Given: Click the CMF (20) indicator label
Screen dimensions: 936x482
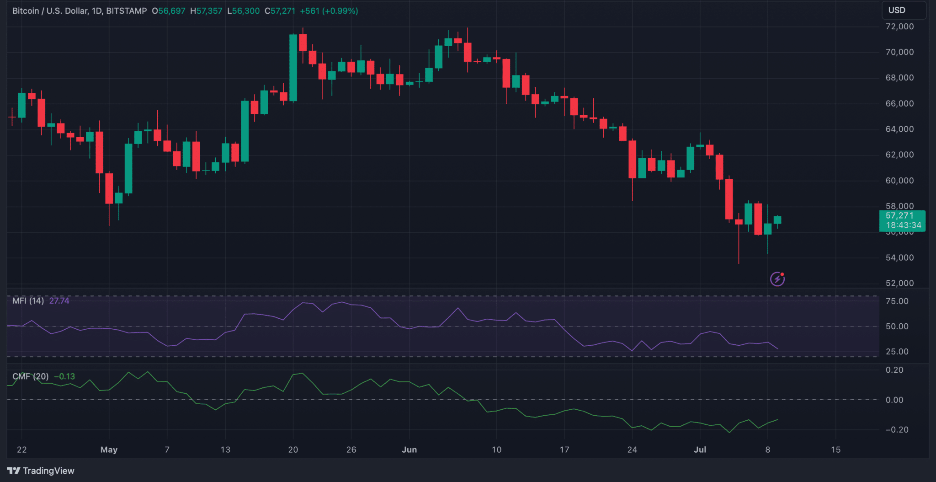Looking at the screenshot, I should point(30,376).
